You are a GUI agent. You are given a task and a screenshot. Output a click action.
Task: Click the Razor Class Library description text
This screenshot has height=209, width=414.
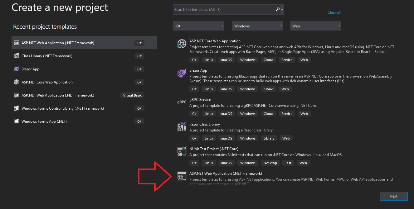(x=231, y=130)
